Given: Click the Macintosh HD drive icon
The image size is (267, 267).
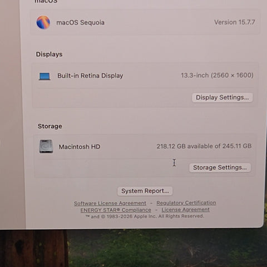Looking at the screenshot, I should (46, 146).
